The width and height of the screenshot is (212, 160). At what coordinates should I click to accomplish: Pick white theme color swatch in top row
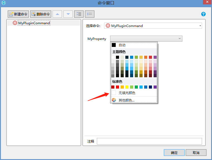(x=113, y=57)
